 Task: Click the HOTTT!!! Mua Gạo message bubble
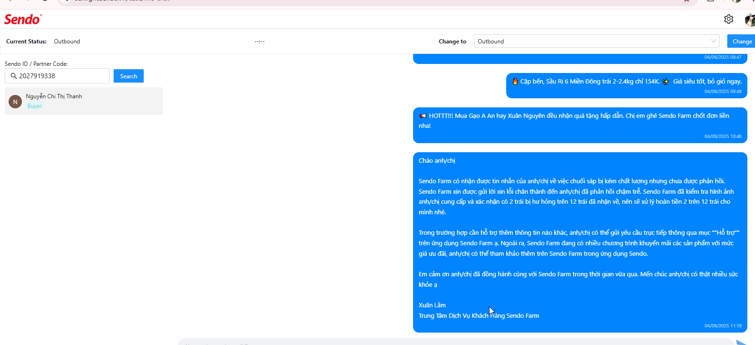(580, 125)
